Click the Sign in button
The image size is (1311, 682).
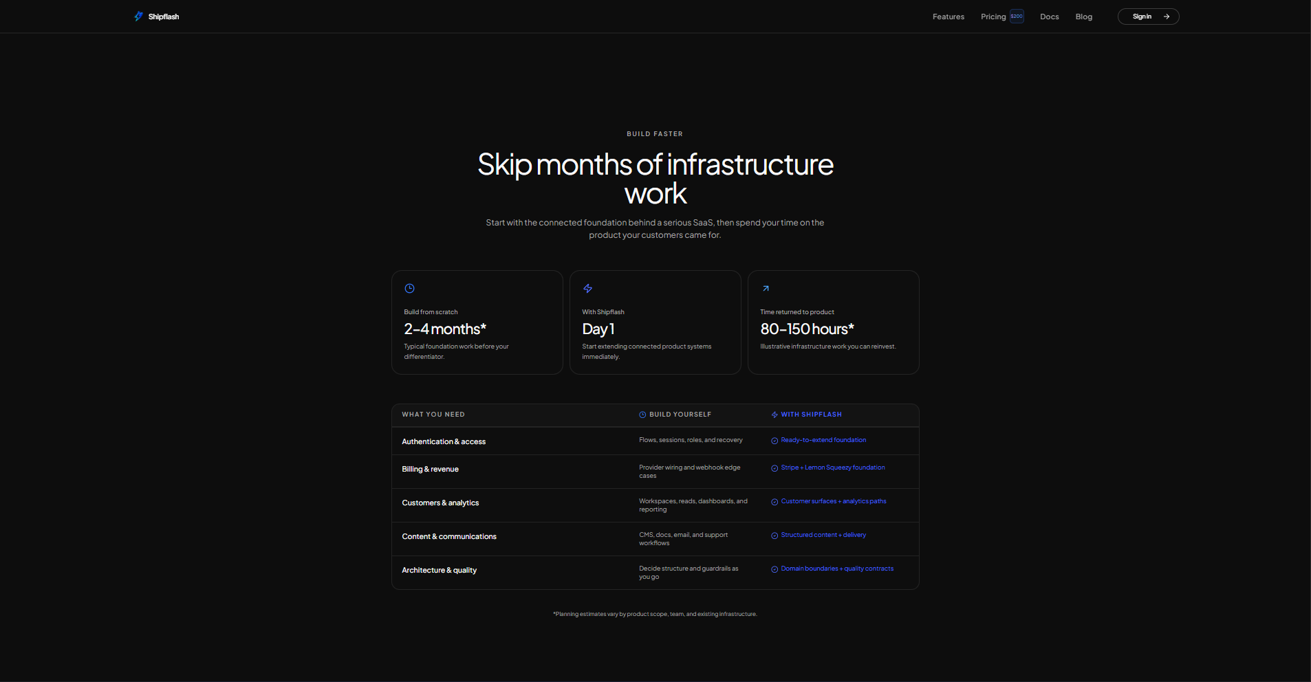pyautogui.click(x=1148, y=16)
